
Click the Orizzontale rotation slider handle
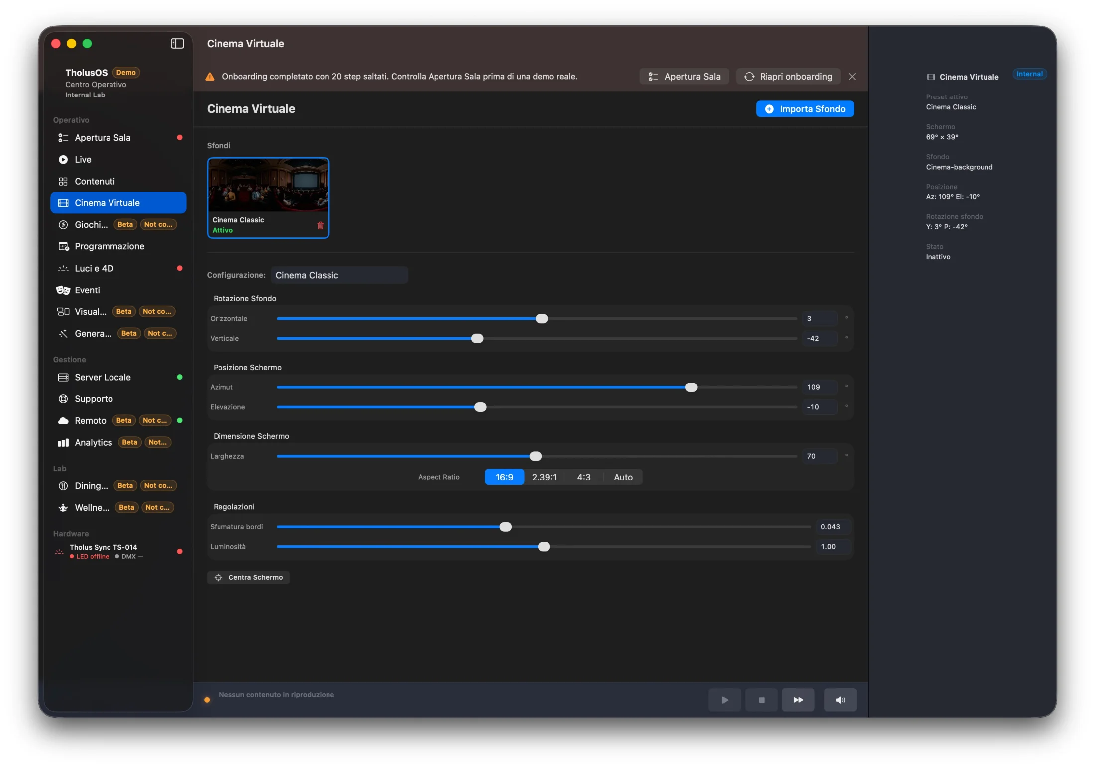(x=542, y=319)
